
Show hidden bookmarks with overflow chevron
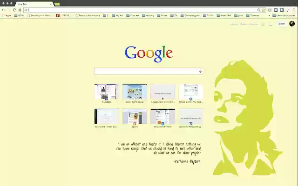[269, 15]
